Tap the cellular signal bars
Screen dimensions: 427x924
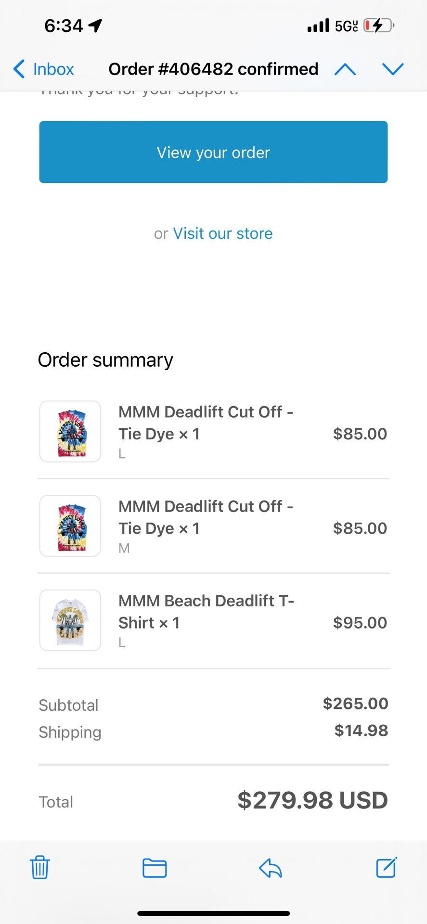pyautogui.click(x=318, y=25)
